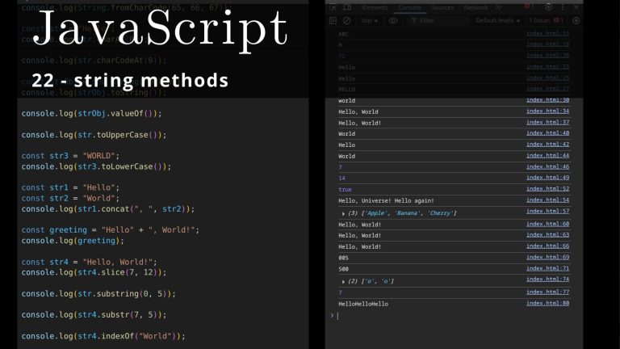Follow the index.html:49 link
Screen dimensions: 620x349
pos(547,178)
